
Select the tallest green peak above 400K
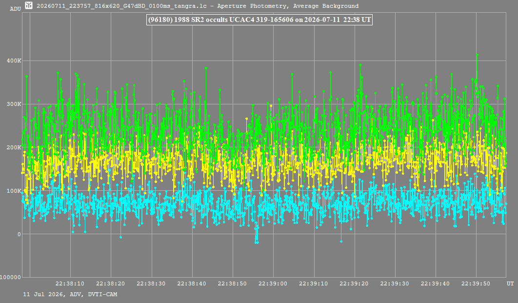click(x=477, y=55)
